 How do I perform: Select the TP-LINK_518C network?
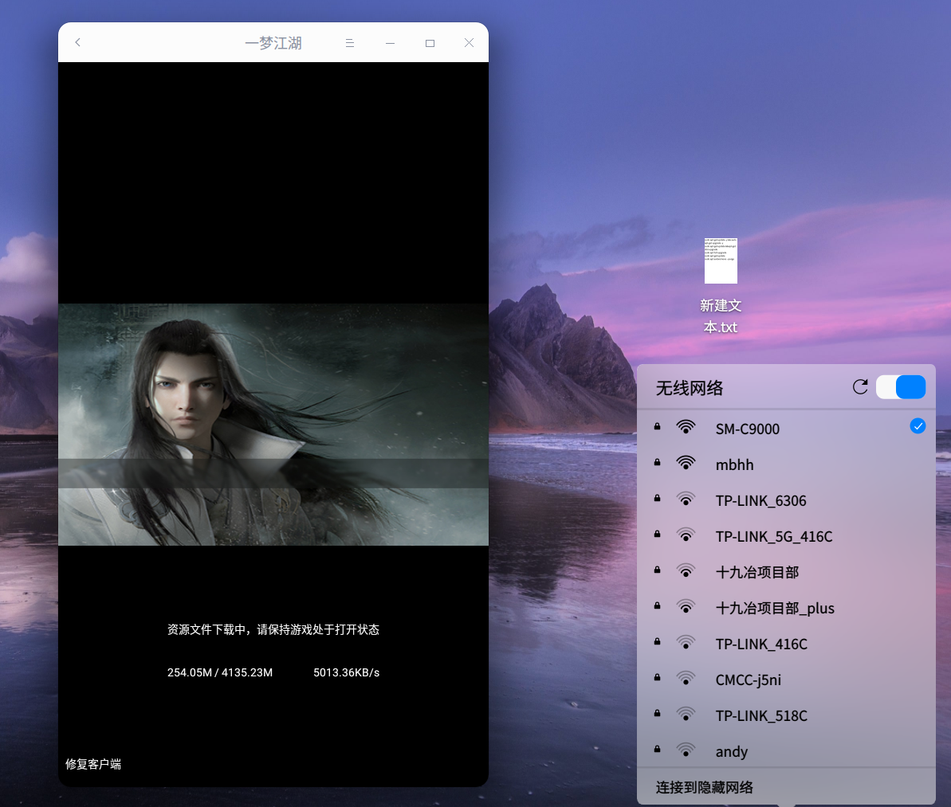point(760,715)
